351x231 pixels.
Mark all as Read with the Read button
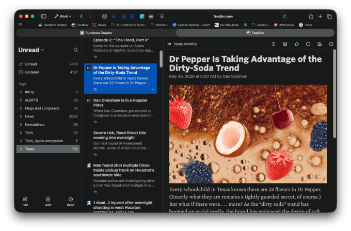(x=71, y=202)
